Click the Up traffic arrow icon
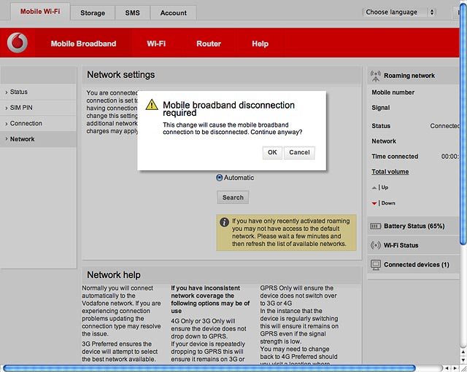 (374, 188)
